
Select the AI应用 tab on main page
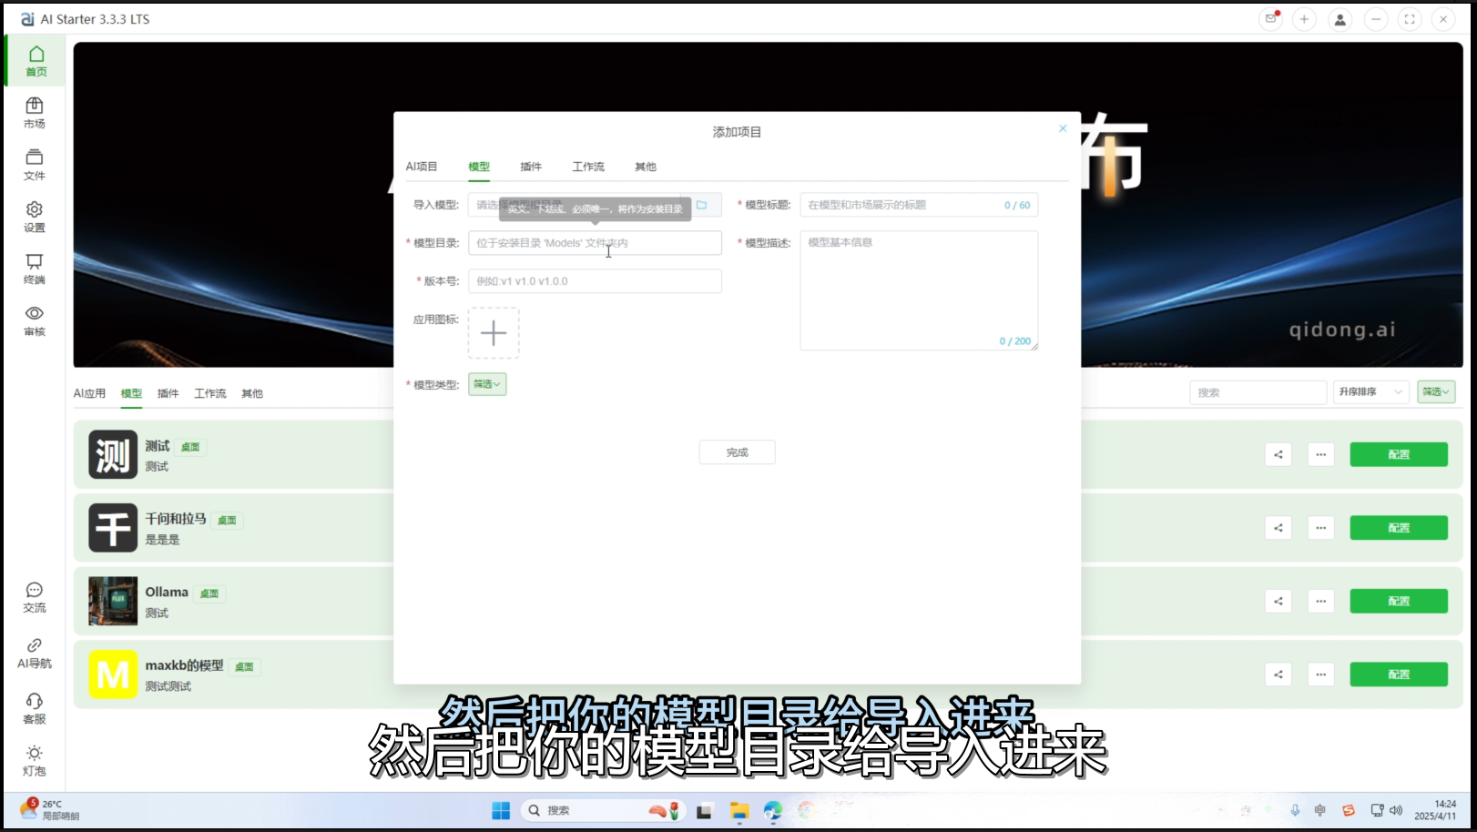tap(89, 393)
